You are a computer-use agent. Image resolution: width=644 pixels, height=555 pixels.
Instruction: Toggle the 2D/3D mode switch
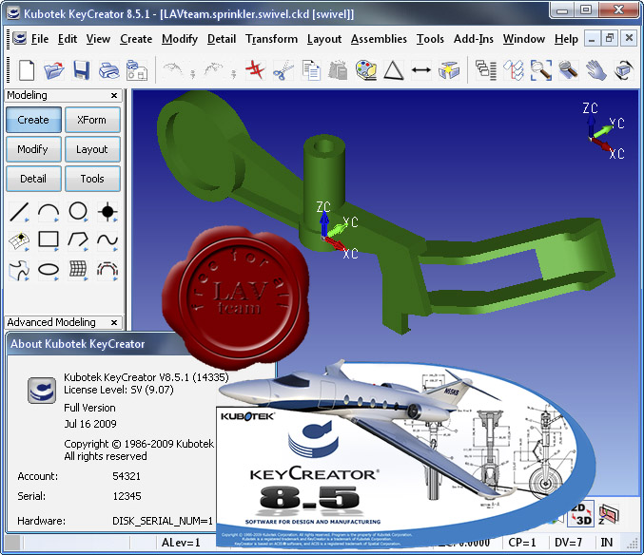(x=581, y=514)
